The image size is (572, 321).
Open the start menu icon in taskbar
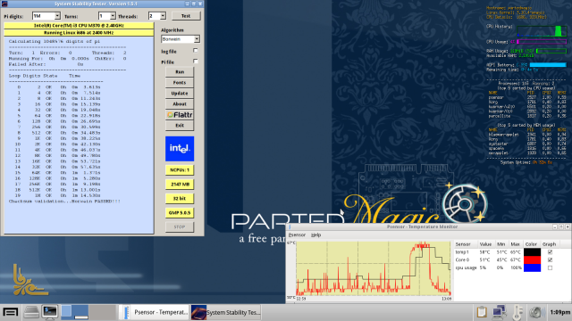coord(11,312)
